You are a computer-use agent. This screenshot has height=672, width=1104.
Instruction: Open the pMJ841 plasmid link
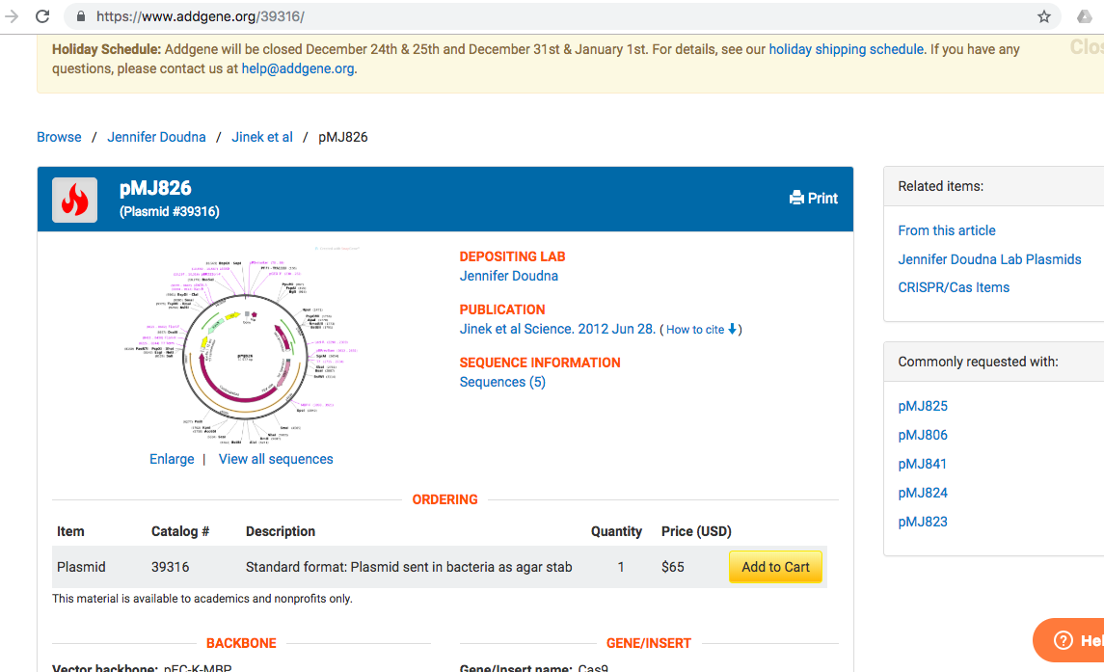click(x=923, y=464)
